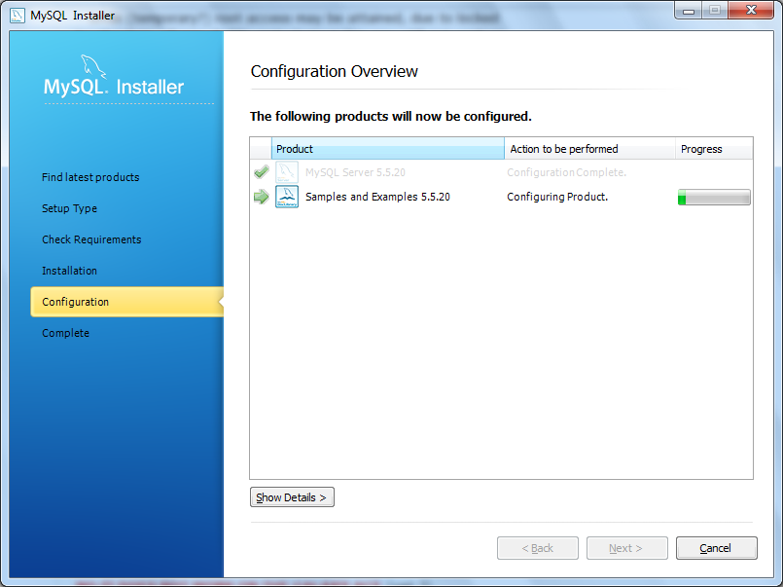Click the Samples and Examples progress bar
The width and height of the screenshot is (783, 587).
point(714,198)
